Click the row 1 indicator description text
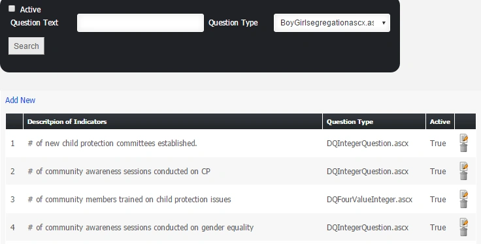Screen dimensions: 481x244 (x=112, y=144)
